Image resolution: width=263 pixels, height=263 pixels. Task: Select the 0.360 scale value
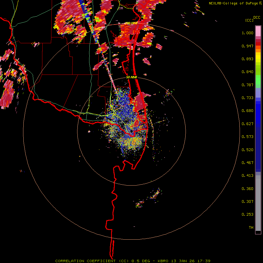(x=248, y=189)
